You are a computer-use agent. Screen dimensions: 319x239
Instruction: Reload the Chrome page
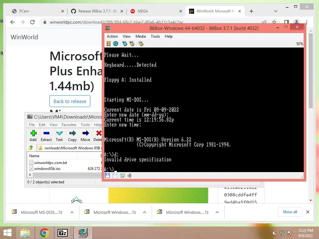[x=32, y=22]
